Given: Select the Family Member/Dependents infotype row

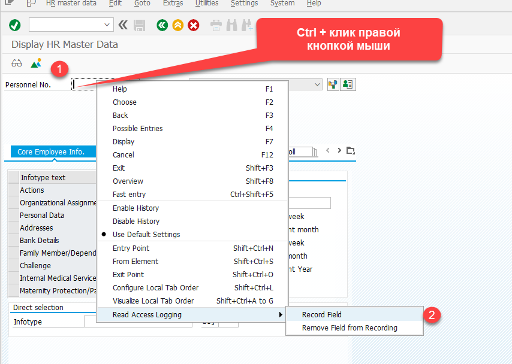Looking at the screenshot, I should click(58, 253).
